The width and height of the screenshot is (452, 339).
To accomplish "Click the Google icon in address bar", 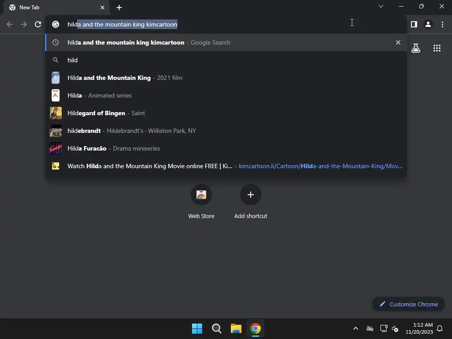I will (x=56, y=24).
